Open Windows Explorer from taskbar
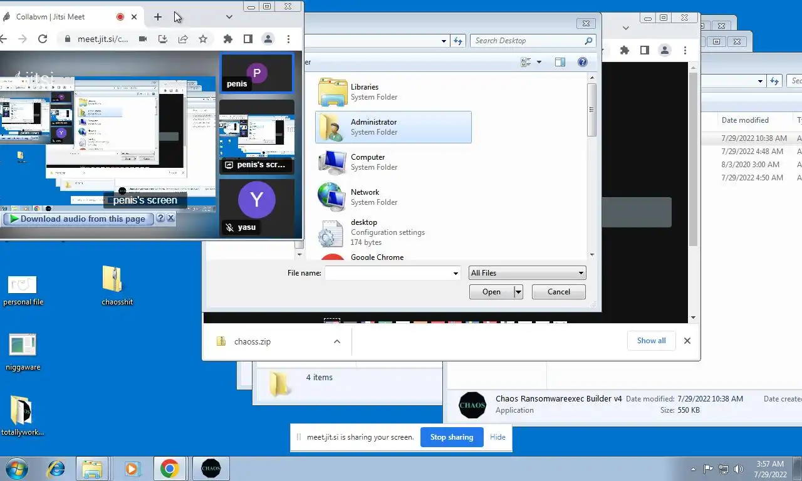This screenshot has width=802, height=481. pyautogui.click(x=93, y=468)
